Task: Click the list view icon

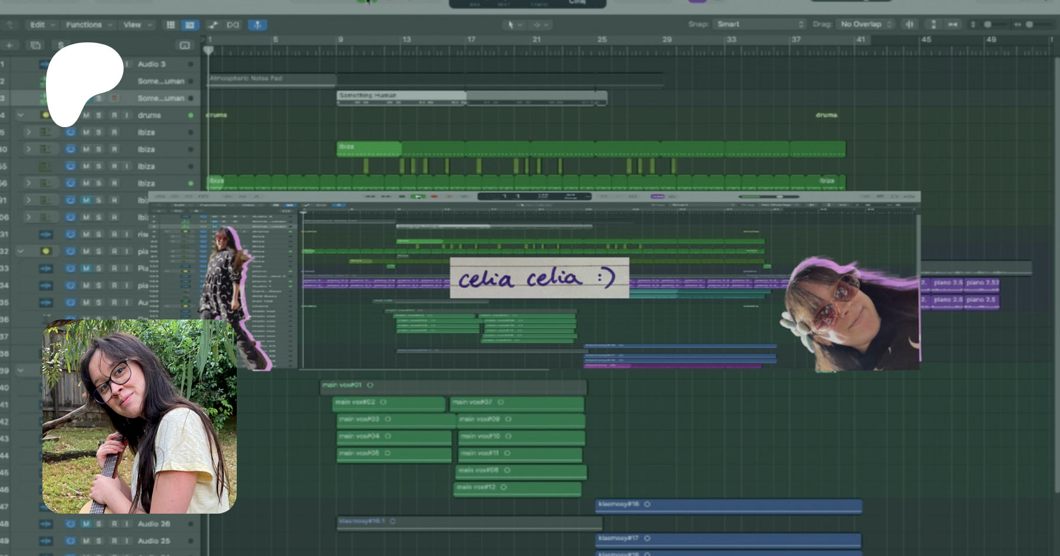Action: 190,25
